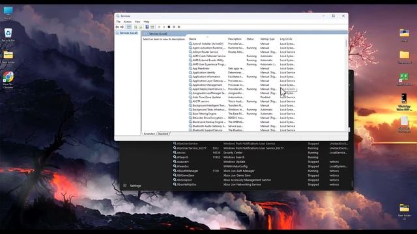Click the gear icon of AMD Crash Defender Service
Viewport: 417px width, 234px height.
coord(190,56)
